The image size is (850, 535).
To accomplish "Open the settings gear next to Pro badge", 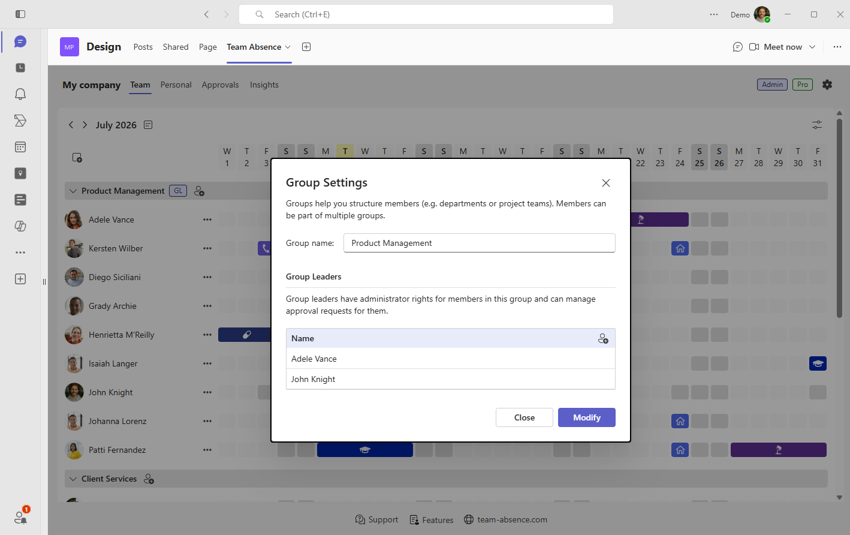I will pyautogui.click(x=827, y=85).
